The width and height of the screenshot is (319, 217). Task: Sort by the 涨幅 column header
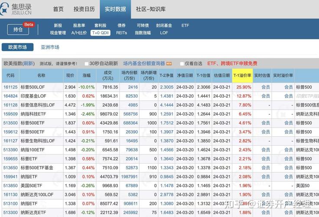(x=86, y=76)
